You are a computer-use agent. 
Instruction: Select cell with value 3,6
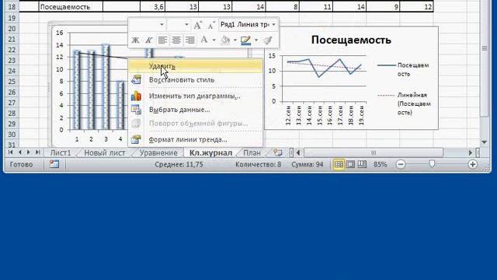tap(153, 7)
